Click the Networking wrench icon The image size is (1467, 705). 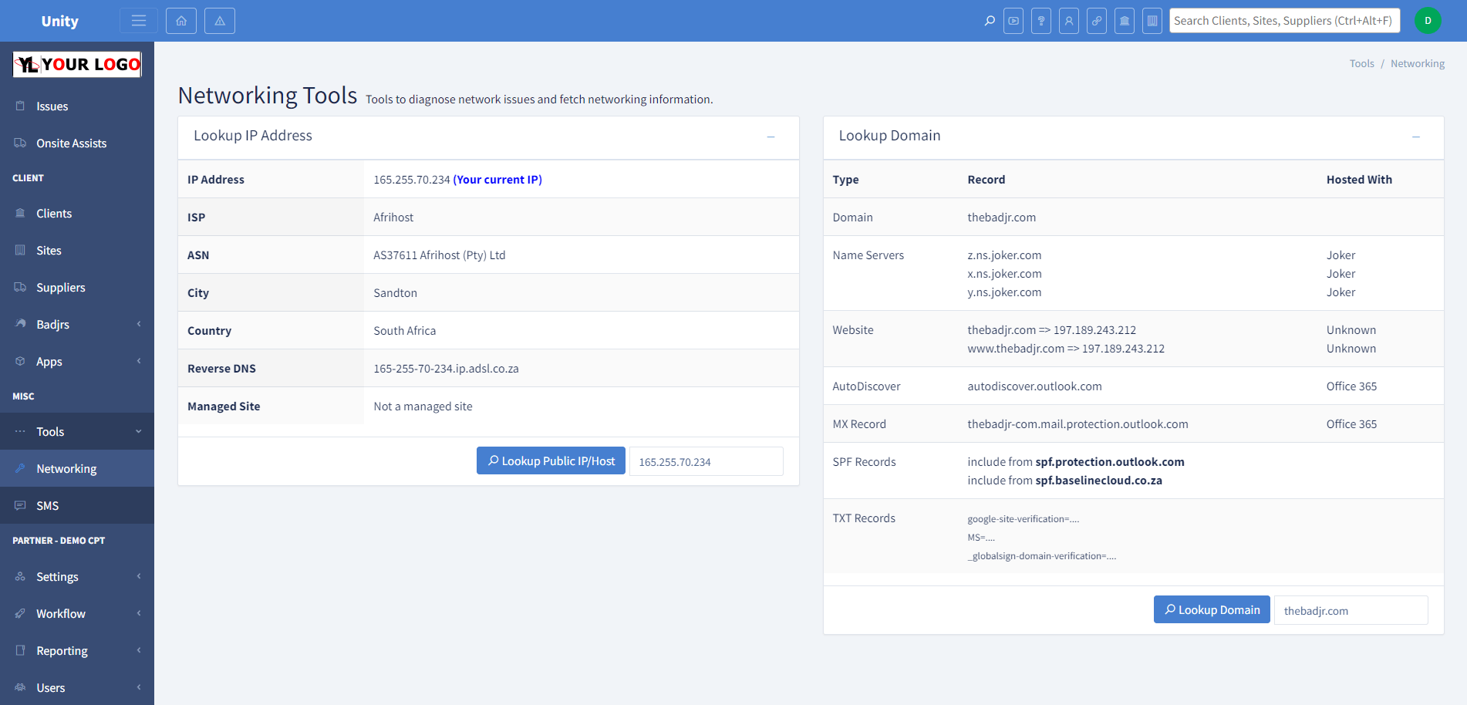(x=20, y=468)
